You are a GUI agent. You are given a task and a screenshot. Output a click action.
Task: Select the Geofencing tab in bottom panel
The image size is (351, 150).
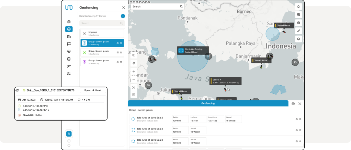(x=208, y=103)
